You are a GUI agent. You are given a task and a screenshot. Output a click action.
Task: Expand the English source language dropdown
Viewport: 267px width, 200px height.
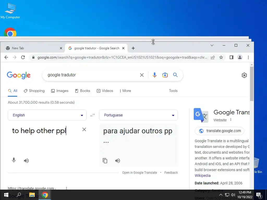(47, 115)
